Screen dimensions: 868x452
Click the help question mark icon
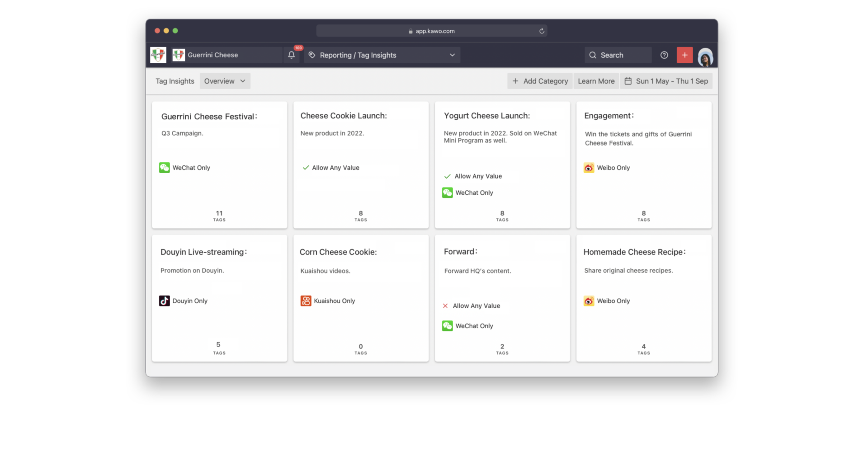click(x=664, y=55)
